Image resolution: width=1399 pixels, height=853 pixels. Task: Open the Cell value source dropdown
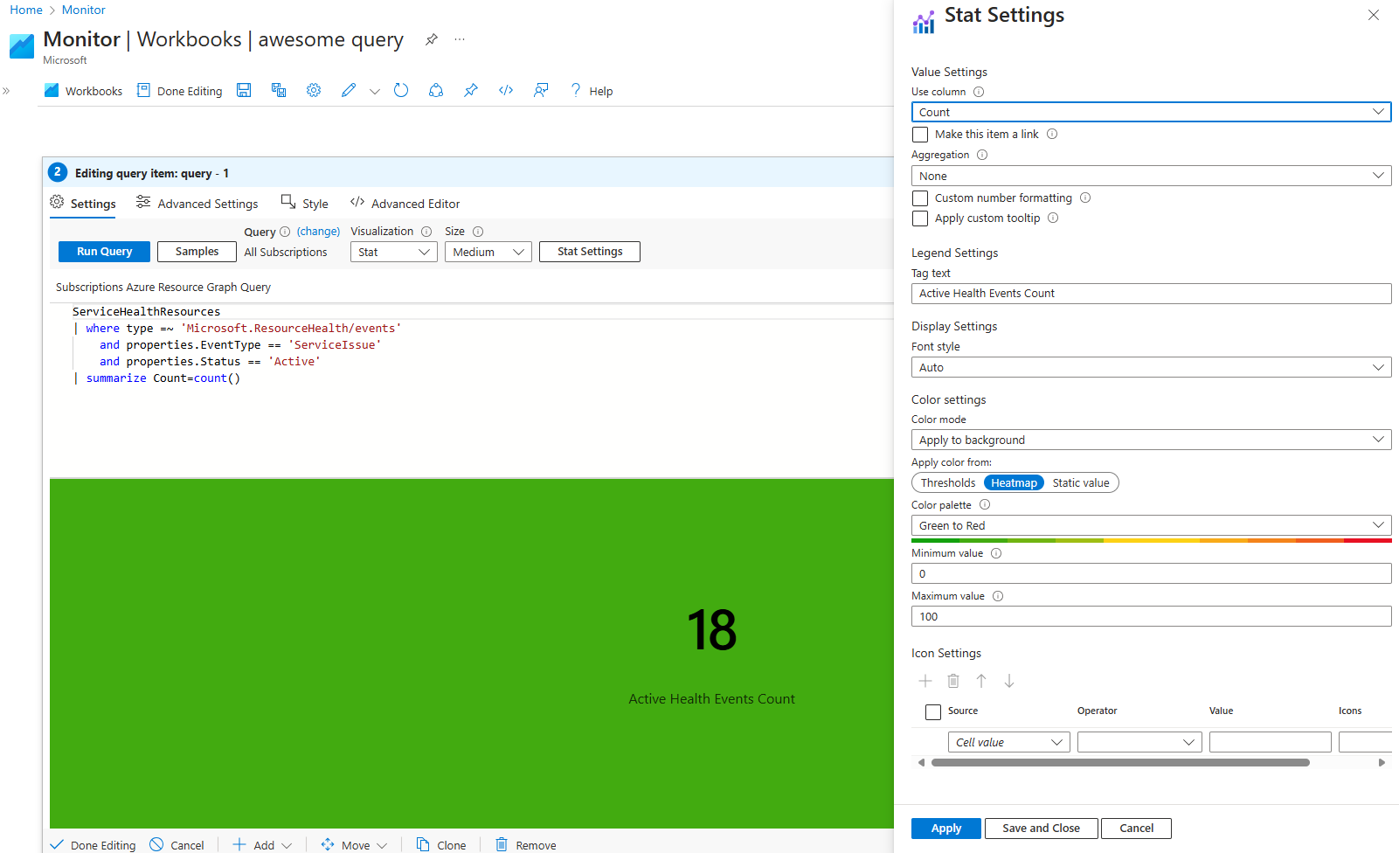pyautogui.click(x=1009, y=742)
